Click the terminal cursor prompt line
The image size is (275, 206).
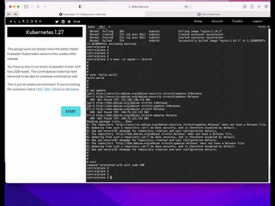99,177
